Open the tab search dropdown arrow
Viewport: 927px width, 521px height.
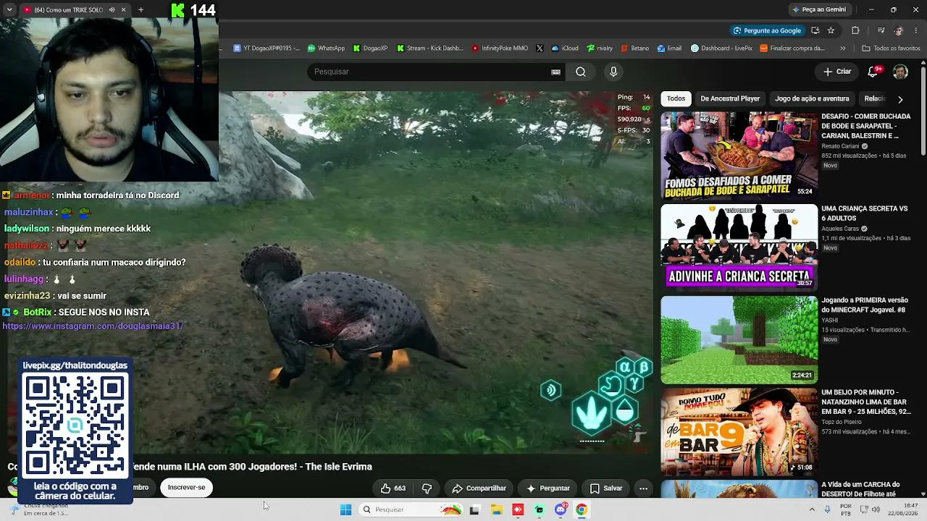click(9, 10)
